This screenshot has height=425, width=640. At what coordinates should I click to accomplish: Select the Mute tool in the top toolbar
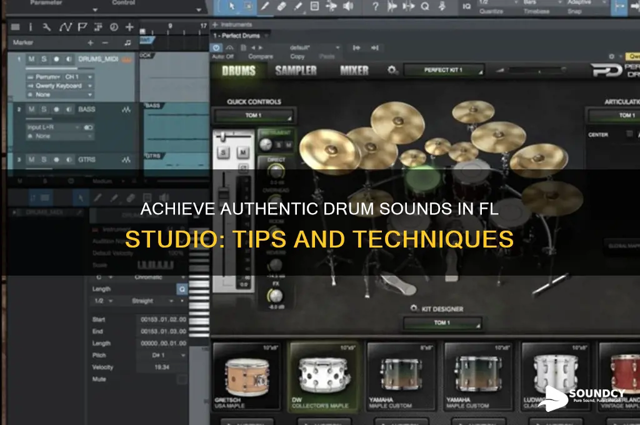point(331,6)
